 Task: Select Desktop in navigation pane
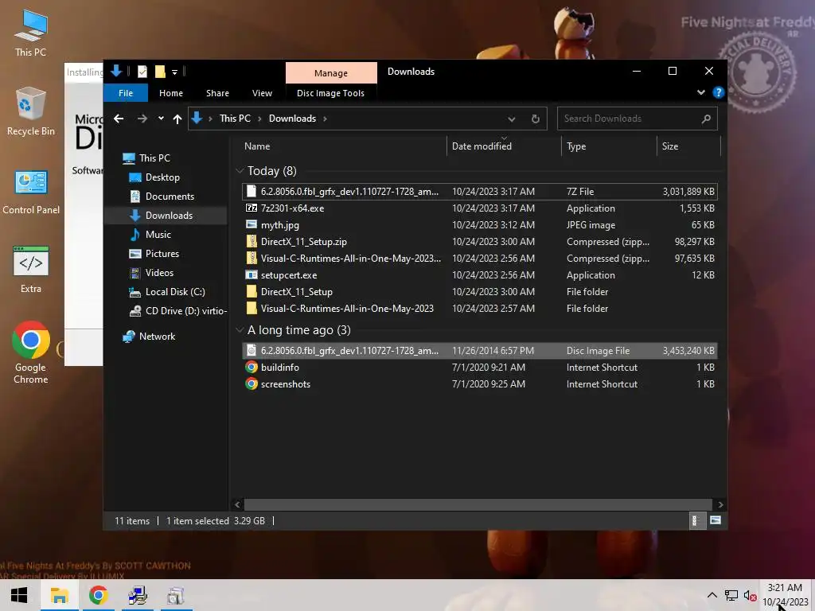tap(162, 177)
